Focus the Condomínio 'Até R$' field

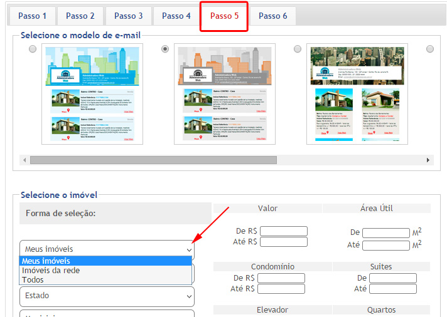click(x=281, y=289)
